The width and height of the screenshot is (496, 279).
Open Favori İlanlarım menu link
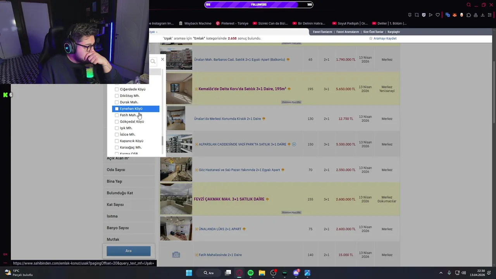click(x=322, y=32)
